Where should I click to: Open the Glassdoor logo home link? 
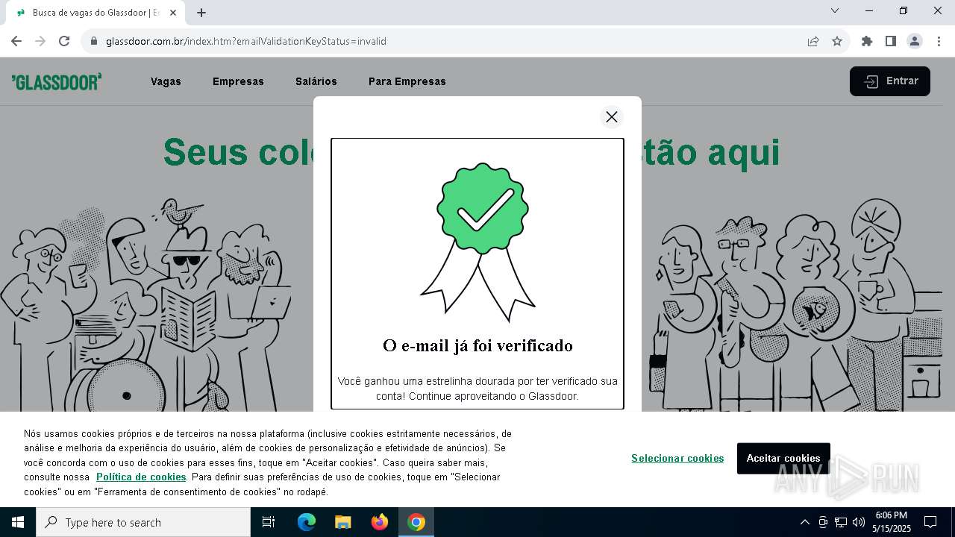point(57,81)
